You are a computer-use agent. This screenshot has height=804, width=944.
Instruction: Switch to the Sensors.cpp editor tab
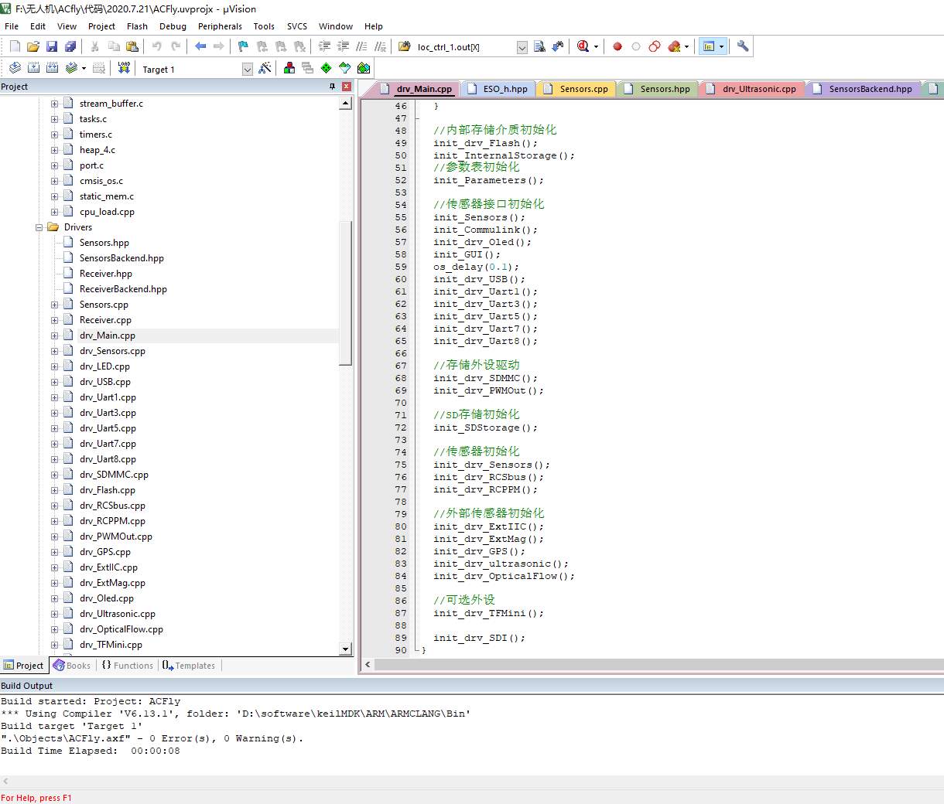point(576,89)
